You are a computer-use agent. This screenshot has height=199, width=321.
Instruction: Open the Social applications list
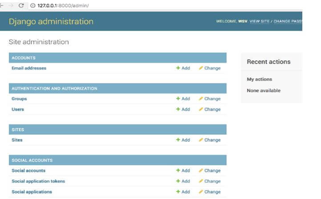pyautogui.click(x=32, y=192)
